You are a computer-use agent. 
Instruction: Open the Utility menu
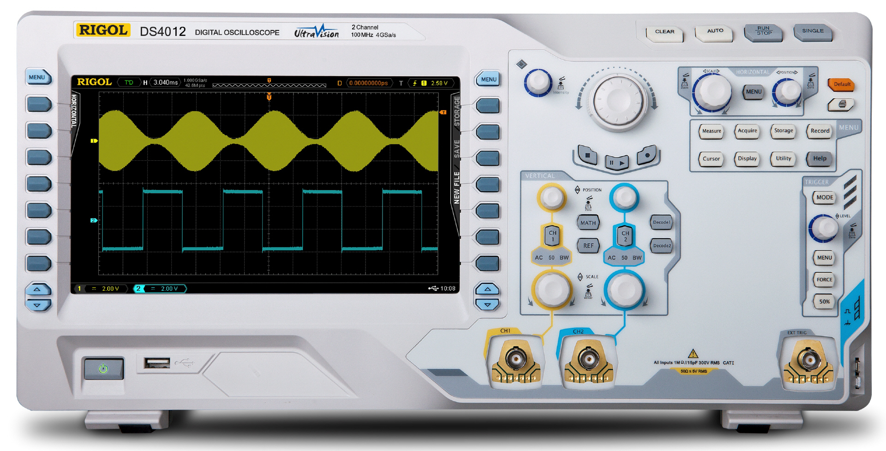(x=784, y=158)
